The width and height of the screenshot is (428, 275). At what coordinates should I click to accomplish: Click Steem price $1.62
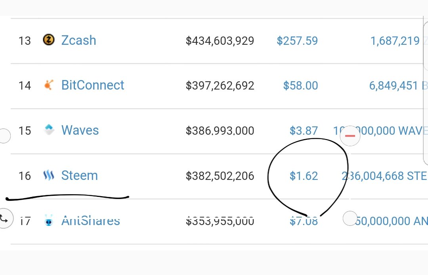point(304,176)
